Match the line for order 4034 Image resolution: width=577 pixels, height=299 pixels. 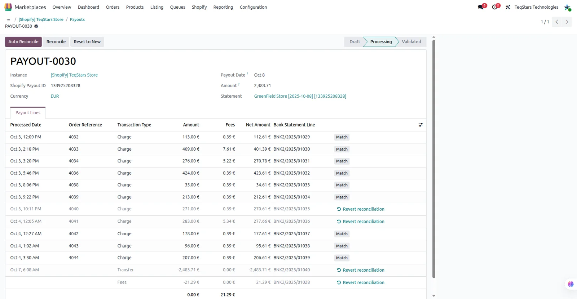(x=342, y=161)
